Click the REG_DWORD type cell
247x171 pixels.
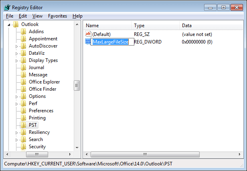[x=148, y=42]
